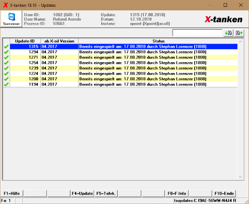Click Datum value 12.10.2018
This screenshot has width=249, height=204.
pos(141,19)
